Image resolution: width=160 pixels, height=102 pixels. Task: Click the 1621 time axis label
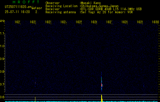18,22
